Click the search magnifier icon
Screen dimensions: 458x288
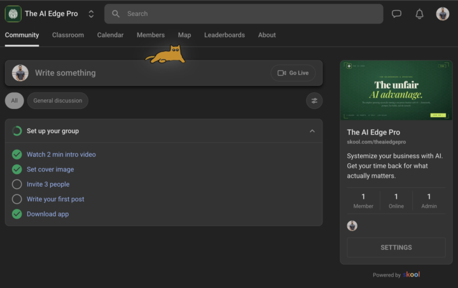116,14
